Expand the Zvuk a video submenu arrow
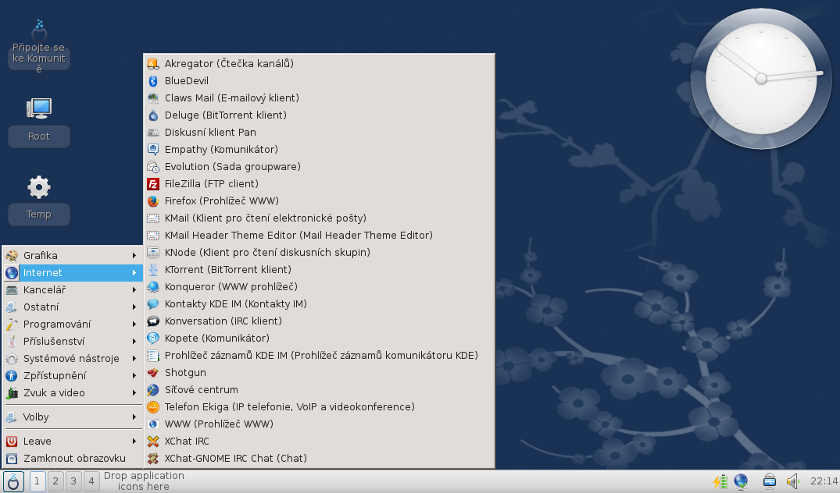 pyautogui.click(x=134, y=392)
